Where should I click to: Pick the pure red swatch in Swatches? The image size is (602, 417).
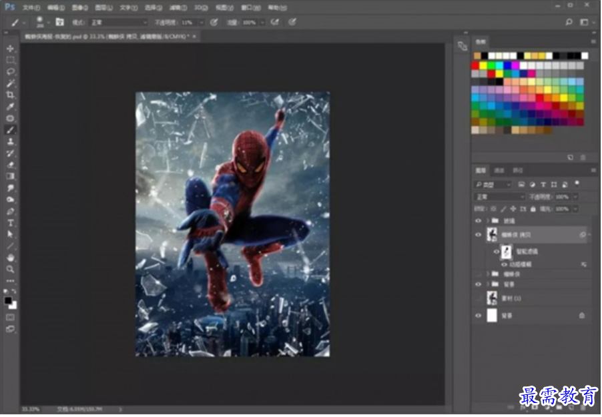point(475,65)
